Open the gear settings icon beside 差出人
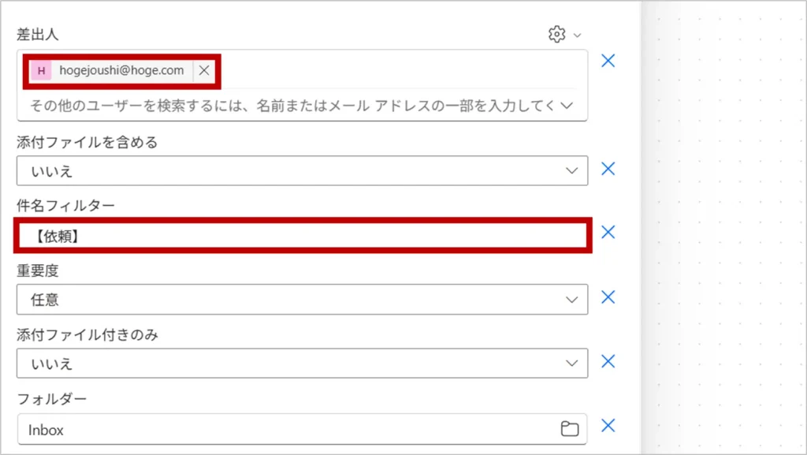Screen dimensions: 807x455 pyautogui.click(x=556, y=35)
